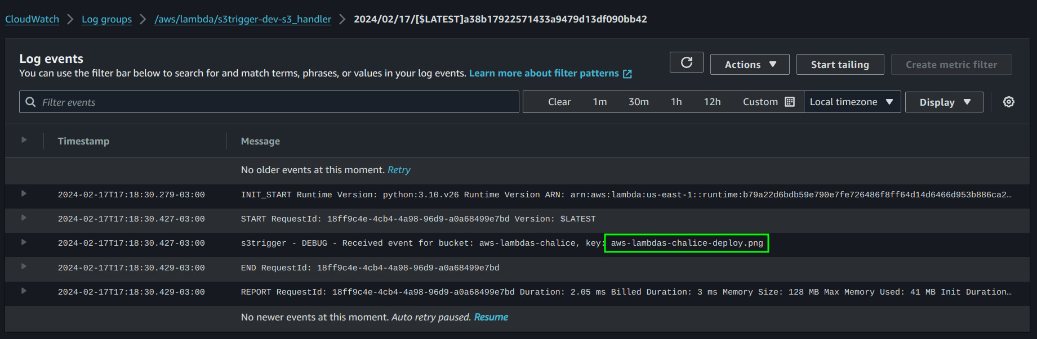The height and width of the screenshot is (339, 1037).
Task: Expand the REPORT RequestId log row
Action: pyautogui.click(x=24, y=291)
